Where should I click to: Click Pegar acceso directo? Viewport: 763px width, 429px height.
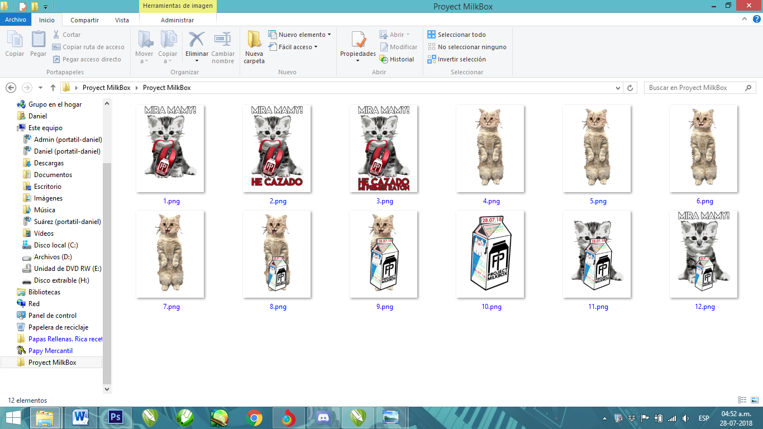(87, 59)
